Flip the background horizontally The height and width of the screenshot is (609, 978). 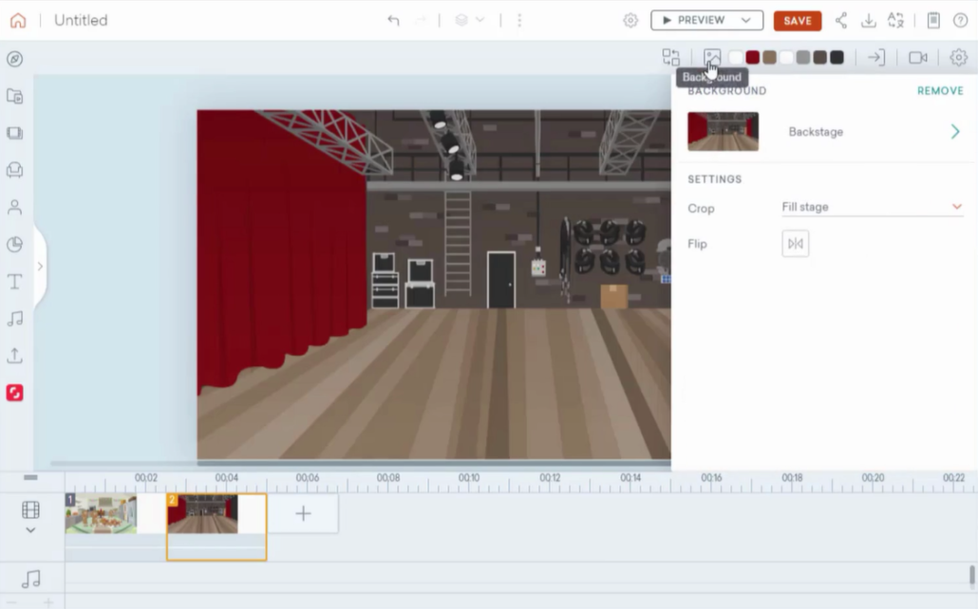[795, 245]
